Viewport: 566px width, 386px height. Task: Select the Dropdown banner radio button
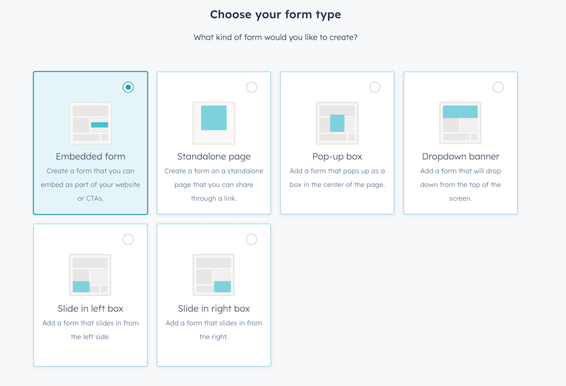click(498, 86)
